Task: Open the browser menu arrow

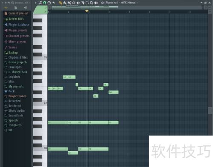Action: point(2,3)
